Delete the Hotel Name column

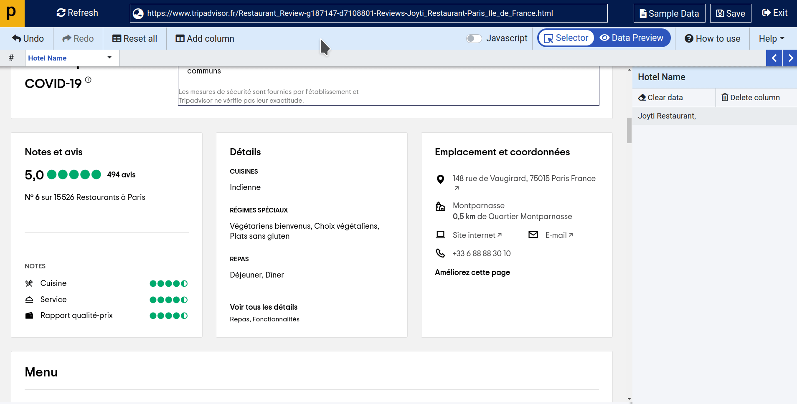pos(751,97)
